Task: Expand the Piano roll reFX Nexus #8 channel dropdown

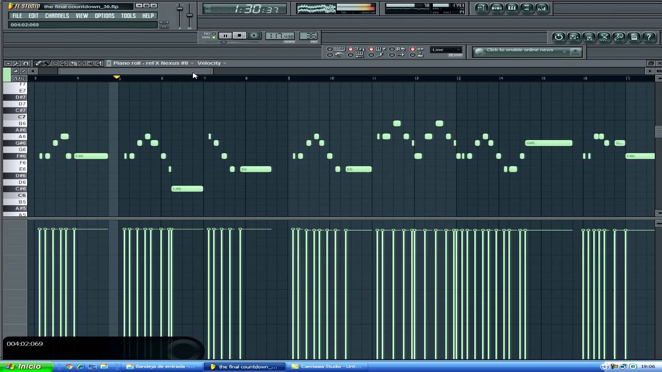Action: (192, 63)
